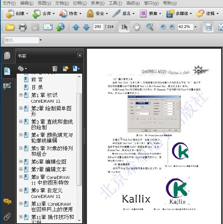
Task: Open the 文件 (File) menu
Action: click(9, 3)
